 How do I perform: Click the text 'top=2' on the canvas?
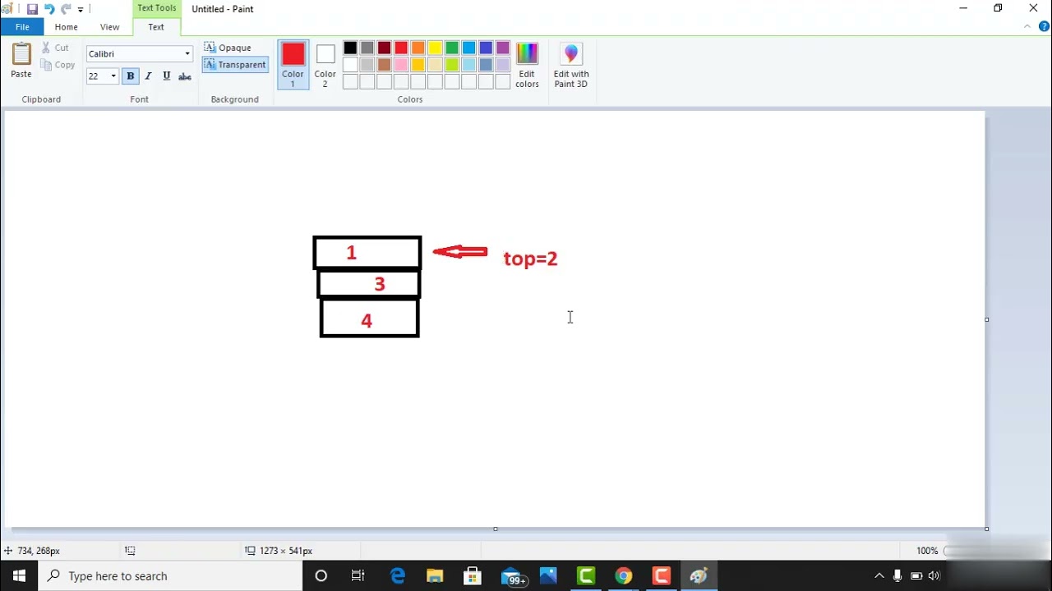coord(531,259)
